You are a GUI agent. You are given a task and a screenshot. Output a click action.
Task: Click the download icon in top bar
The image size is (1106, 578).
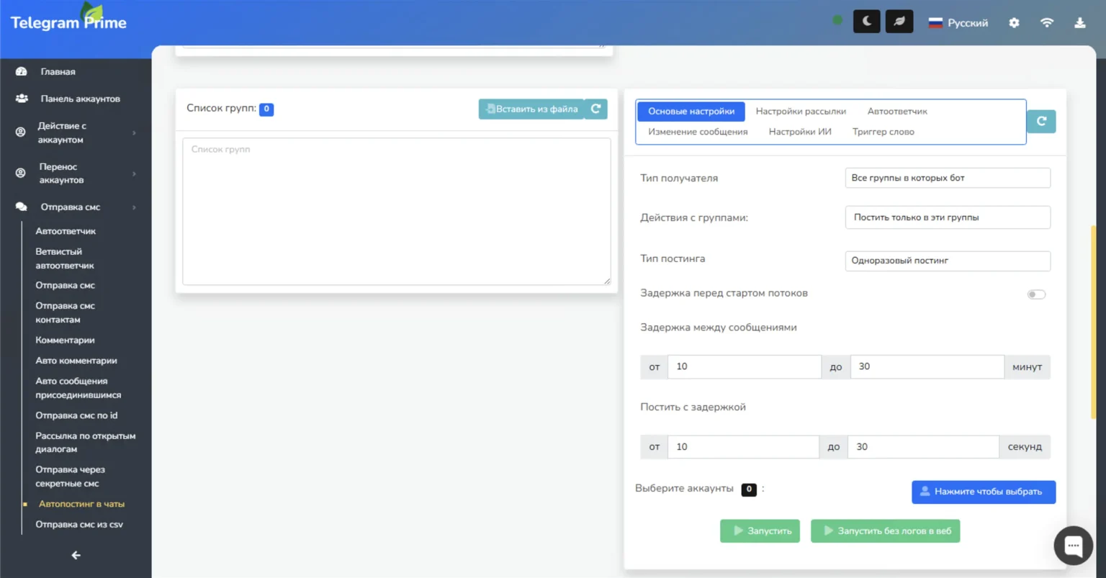tap(1079, 23)
